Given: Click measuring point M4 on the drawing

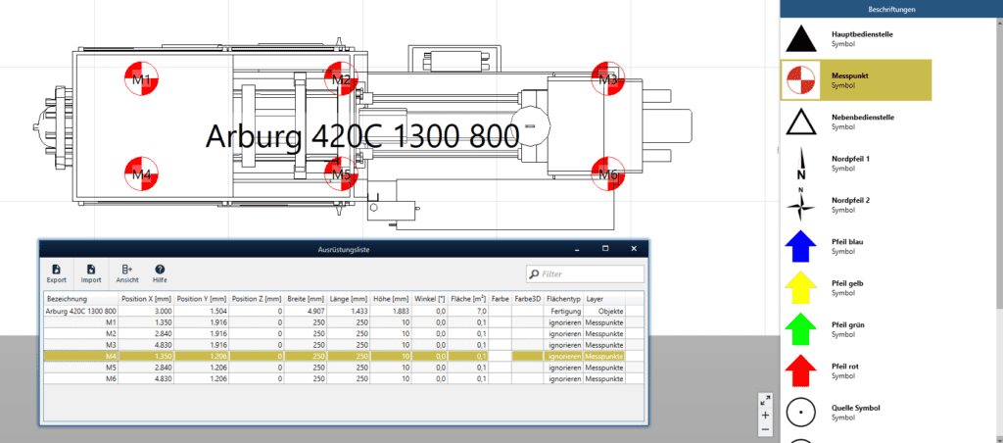Looking at the screenshot, I should click(x=141, y=174).
